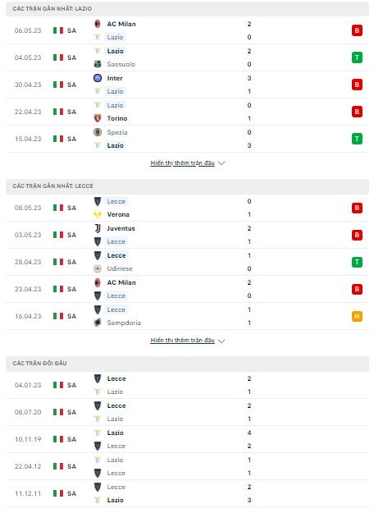Select the 'Các trận đối đầu' section header

[187, 364]
